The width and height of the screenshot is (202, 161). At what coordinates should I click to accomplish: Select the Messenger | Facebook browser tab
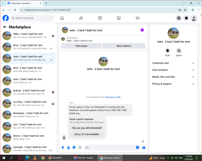click(x=24, y=3)
